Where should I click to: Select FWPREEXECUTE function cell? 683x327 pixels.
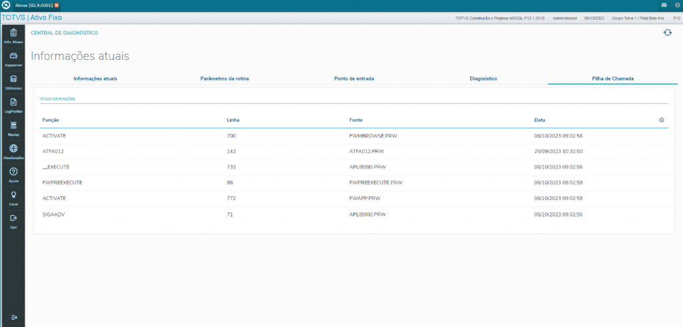click(x=62, y=182)
